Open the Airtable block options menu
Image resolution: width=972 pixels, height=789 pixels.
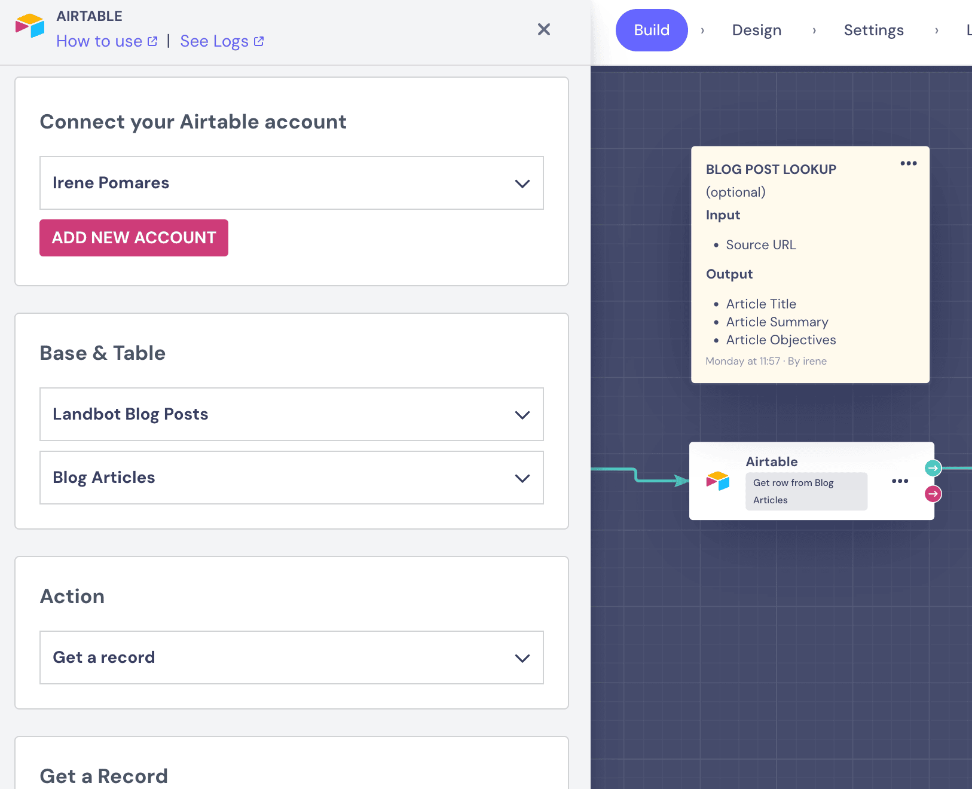[x=900, y=481]
